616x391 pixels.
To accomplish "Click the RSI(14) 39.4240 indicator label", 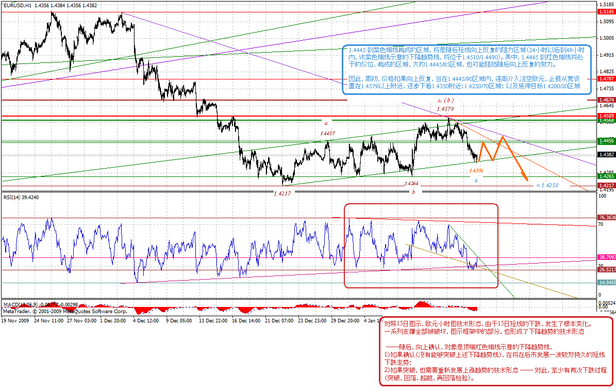I will 21,197.
